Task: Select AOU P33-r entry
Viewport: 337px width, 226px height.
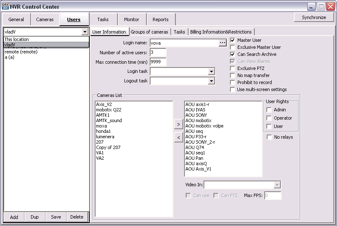Action: click(223, 137)
